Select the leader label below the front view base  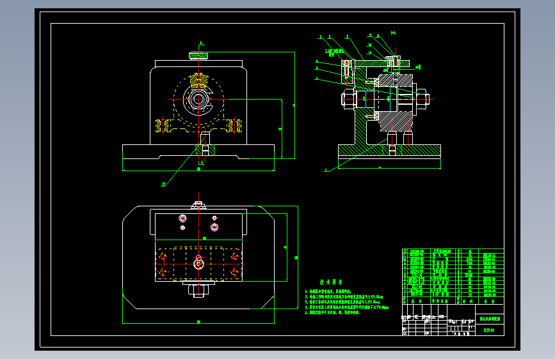click(163, 184)
